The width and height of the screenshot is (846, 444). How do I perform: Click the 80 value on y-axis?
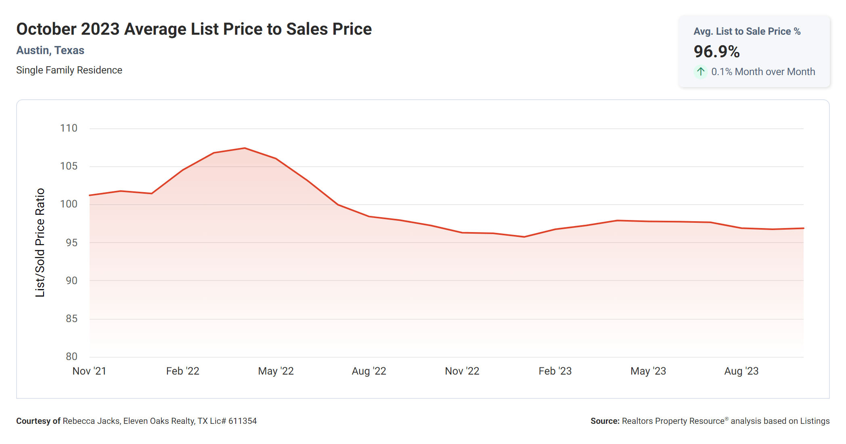tap(71, 356)
